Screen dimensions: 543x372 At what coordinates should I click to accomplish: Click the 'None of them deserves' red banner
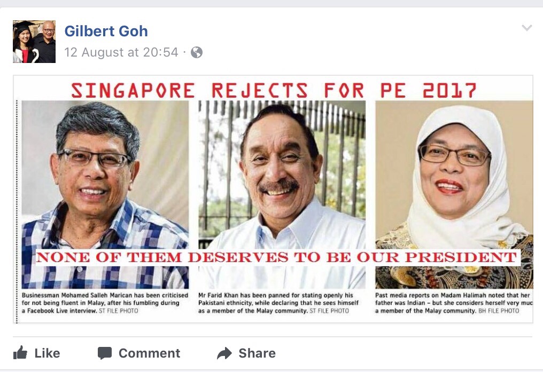pyautogui.click(x=276, y=257)
